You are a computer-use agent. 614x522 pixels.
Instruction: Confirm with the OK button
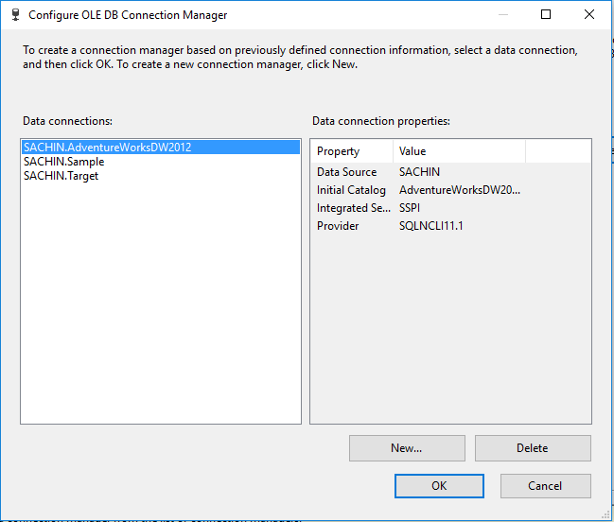pyautogui.click(x=439, y=486)
